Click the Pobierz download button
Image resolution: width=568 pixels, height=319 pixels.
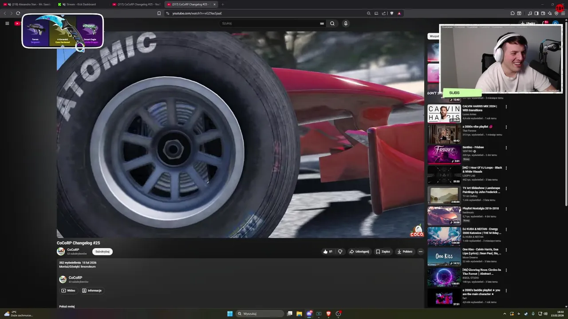tap(405, 252)
